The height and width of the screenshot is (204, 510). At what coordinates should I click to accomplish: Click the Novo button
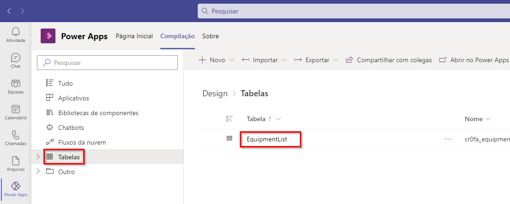tap(212, 60)
